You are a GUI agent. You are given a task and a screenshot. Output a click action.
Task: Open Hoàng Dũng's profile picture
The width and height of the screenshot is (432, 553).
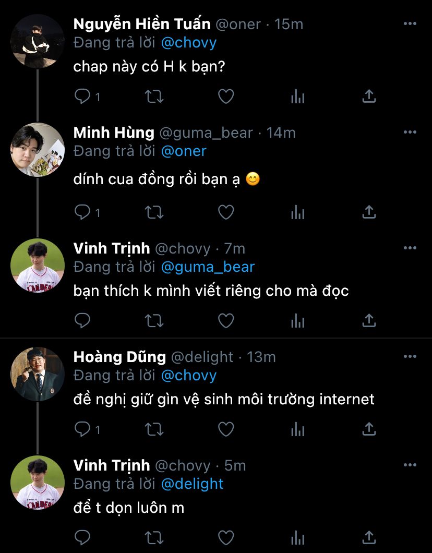click(x=37, y=374)
